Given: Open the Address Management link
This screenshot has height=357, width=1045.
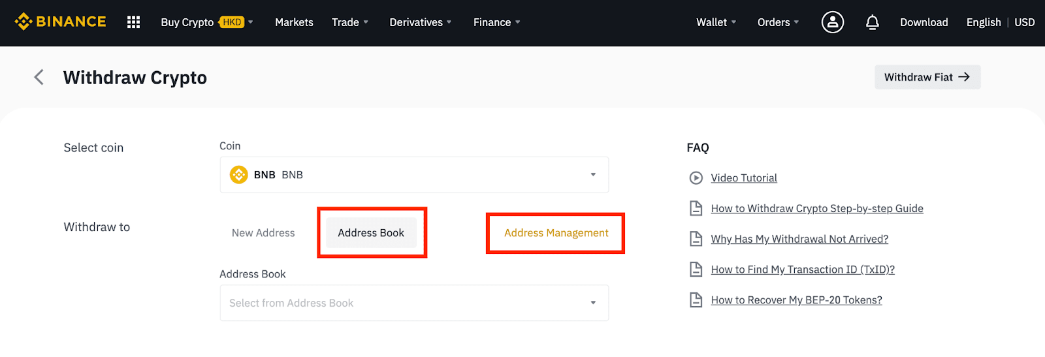Looking at the screenshot, I should (x=556, y=233).
